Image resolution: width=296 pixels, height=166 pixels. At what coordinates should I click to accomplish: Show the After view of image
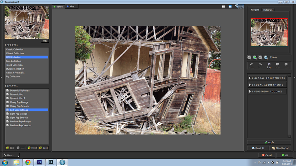[x=70, y=6]
